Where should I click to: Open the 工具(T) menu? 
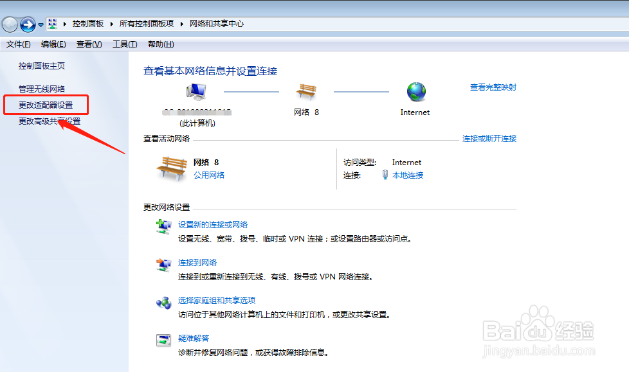tap(124, 44)
